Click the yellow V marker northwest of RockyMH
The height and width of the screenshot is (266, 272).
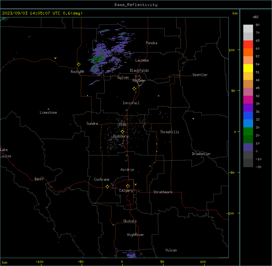[55, 58]
